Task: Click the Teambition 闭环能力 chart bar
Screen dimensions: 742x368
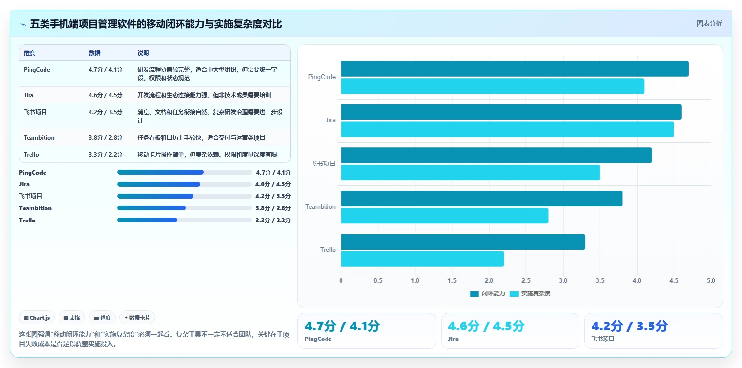Action: pyautogui.click(x=481, y=199)
